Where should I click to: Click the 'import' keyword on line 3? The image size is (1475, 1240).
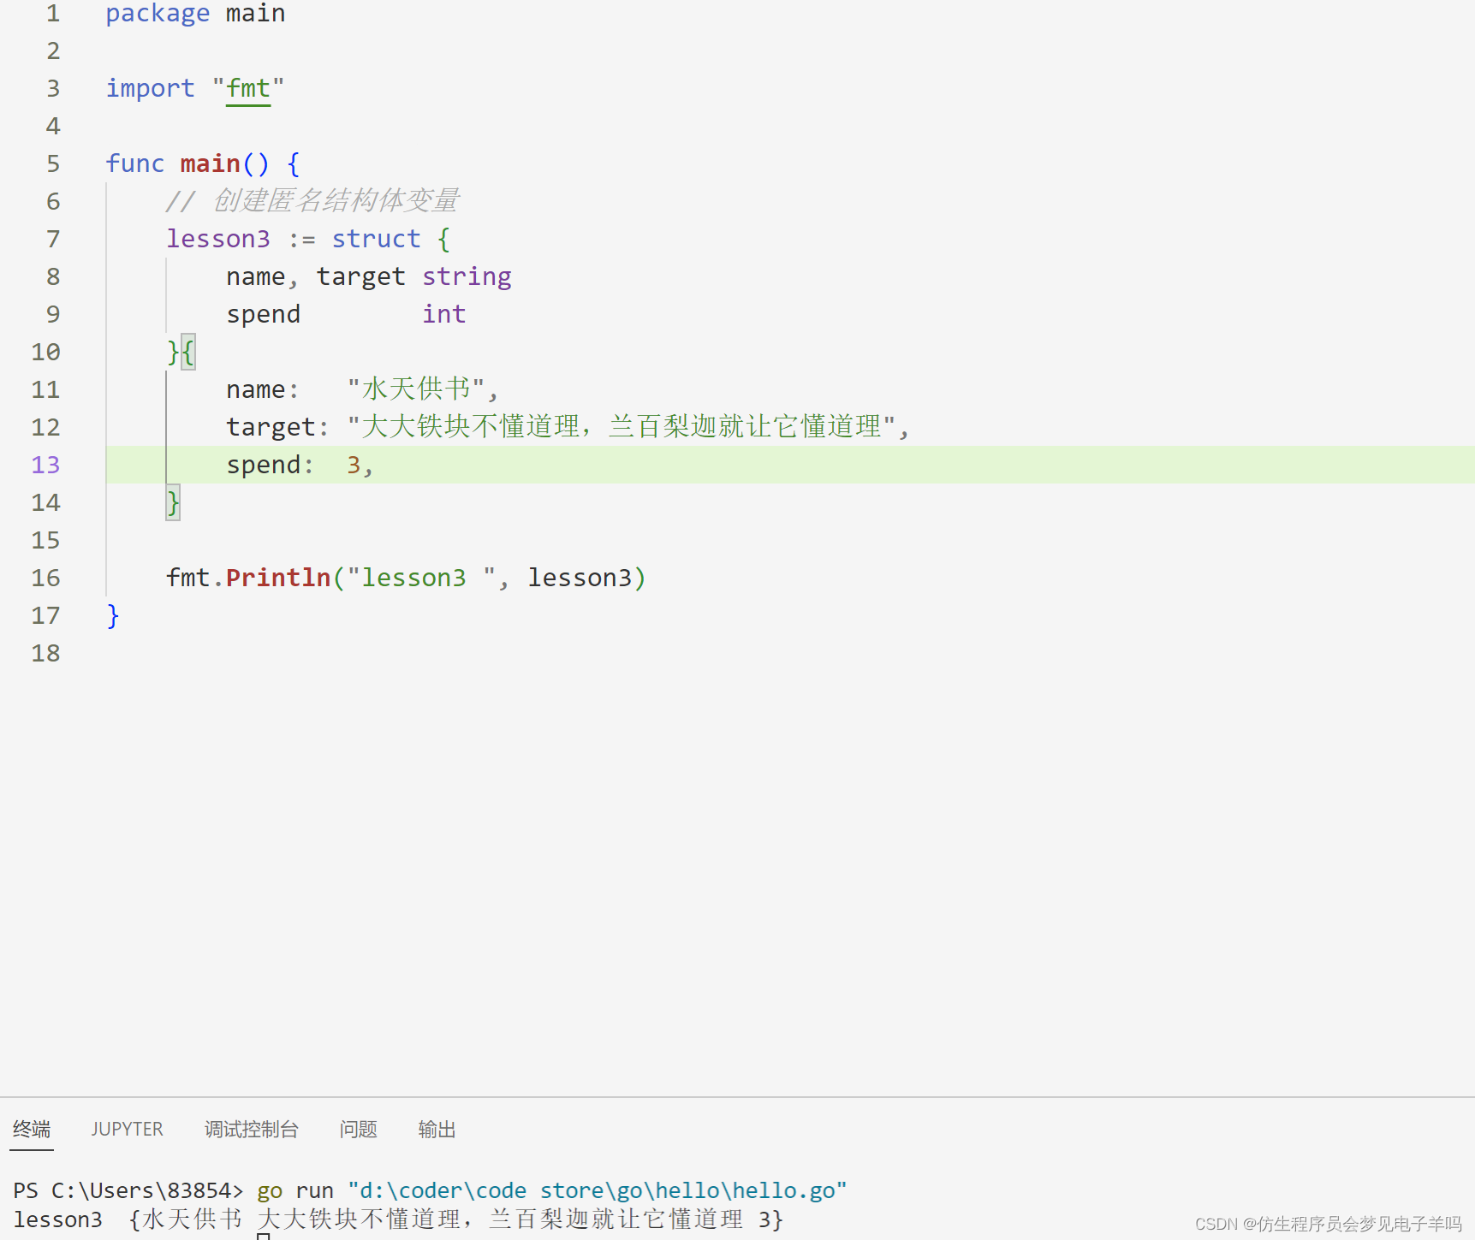coord(150,88)
